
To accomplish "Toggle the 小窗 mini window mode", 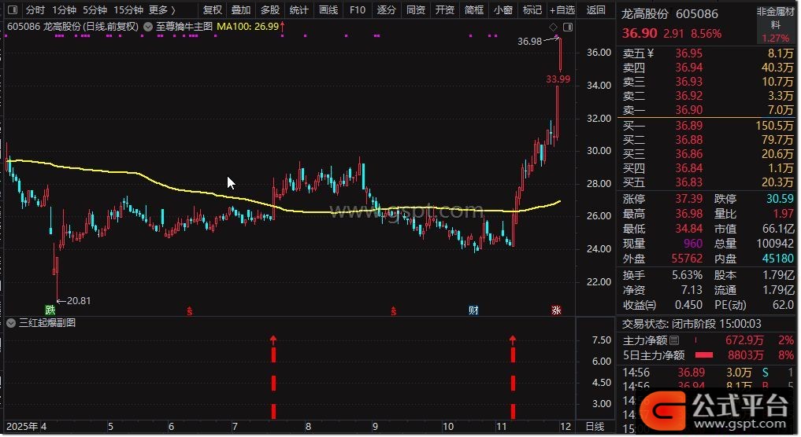I will [x=502, y=10].
